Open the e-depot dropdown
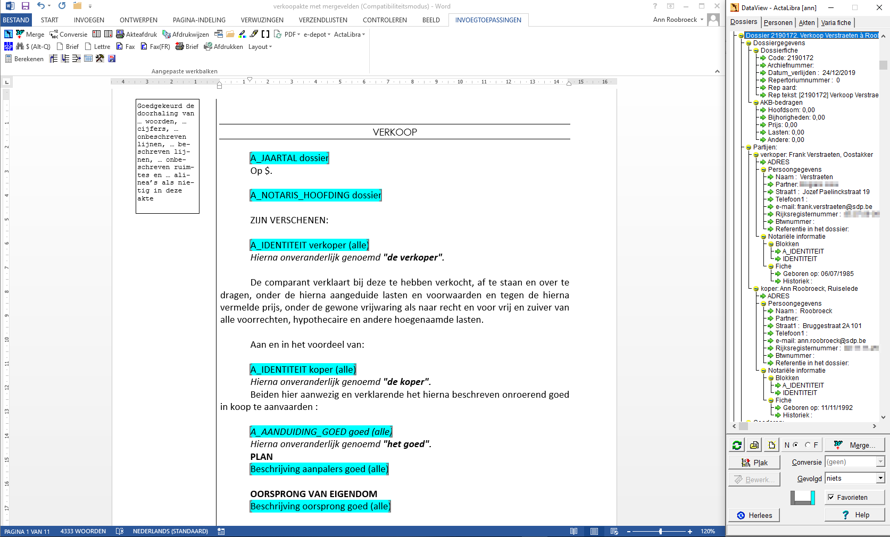The height and width of the screenshot is (537, 890). point(317,34)
